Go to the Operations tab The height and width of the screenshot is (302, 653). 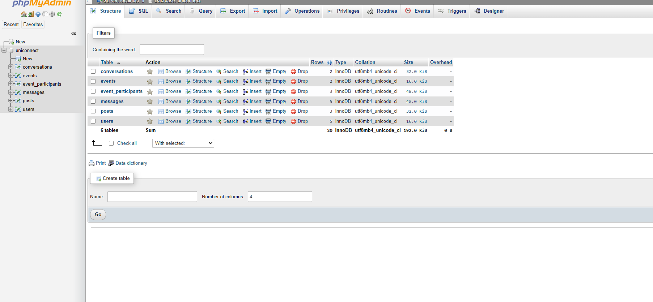tap(302, 11)
